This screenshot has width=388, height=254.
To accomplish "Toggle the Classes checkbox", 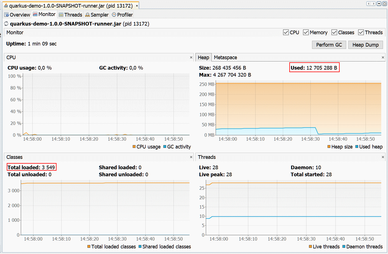I will 334,32.
